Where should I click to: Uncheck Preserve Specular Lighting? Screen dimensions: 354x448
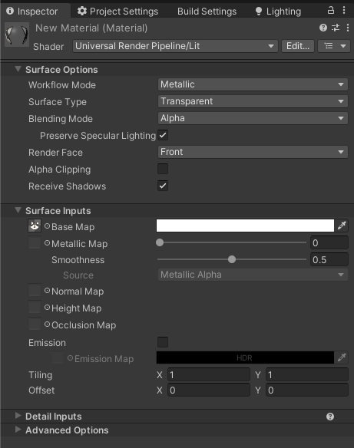click(163, 135)
